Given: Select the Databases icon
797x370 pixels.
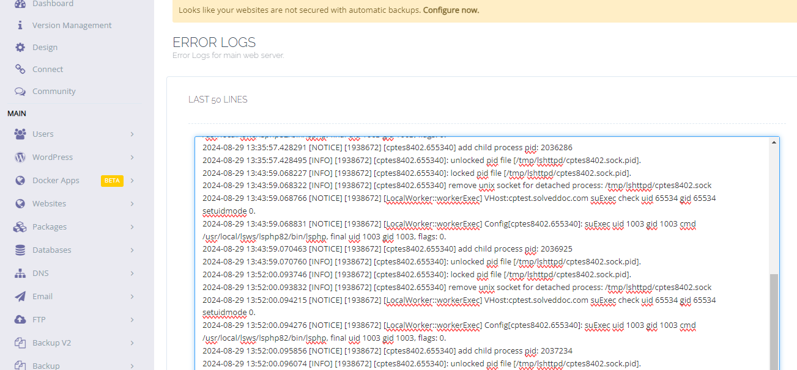Looking at the screenshot, I should (x=19, y=250).
